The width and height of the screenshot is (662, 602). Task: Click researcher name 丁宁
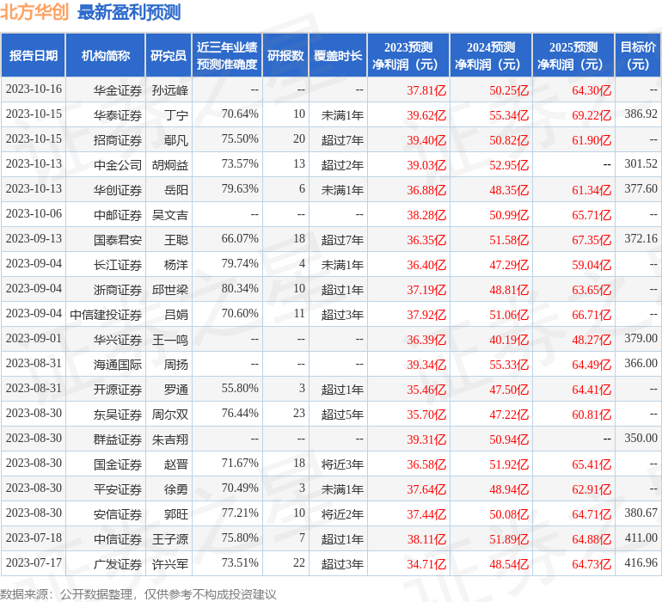click(176, 115)
